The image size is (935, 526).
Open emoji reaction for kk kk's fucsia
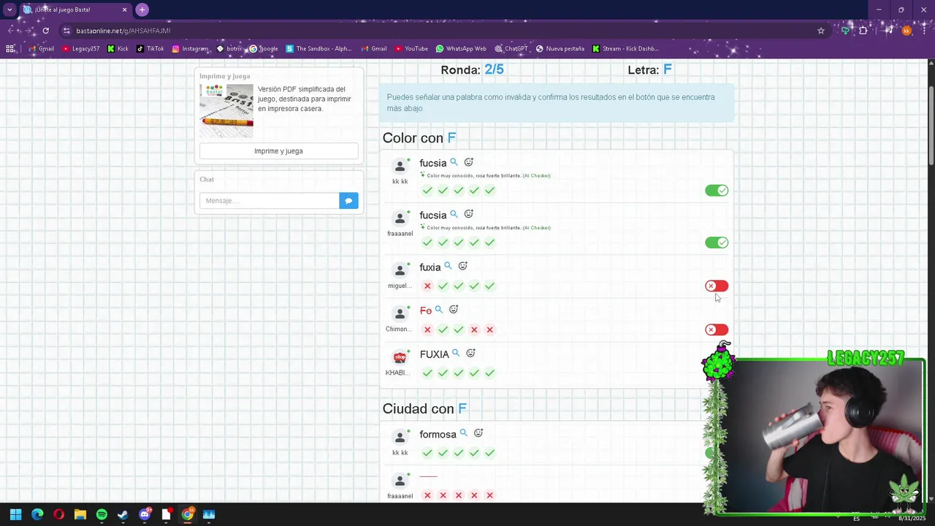[469, 162]
